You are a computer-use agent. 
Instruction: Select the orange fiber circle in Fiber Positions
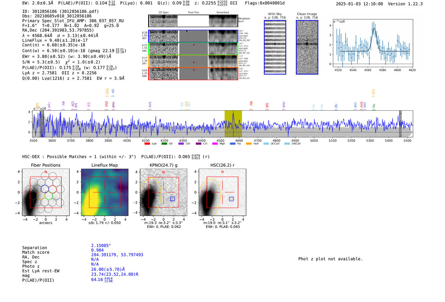coord(41,196)
